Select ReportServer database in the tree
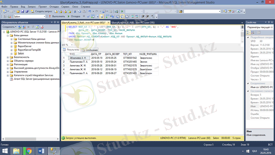Image resolution: width=275 pixels, height=155 pixels. point(24,46)
